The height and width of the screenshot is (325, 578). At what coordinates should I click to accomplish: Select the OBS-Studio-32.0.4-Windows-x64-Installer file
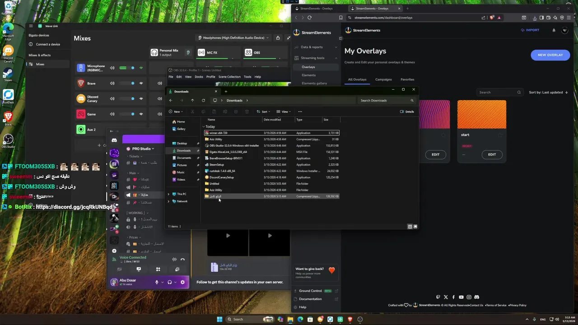pos(271,145)
